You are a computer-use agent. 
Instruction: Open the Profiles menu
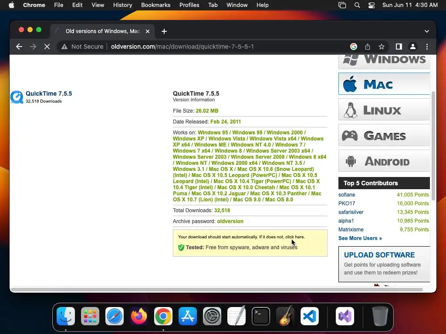coord(189,5)
